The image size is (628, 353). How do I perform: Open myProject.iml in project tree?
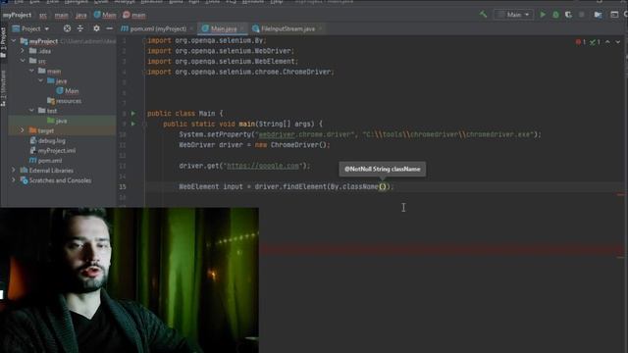(52, 150)
